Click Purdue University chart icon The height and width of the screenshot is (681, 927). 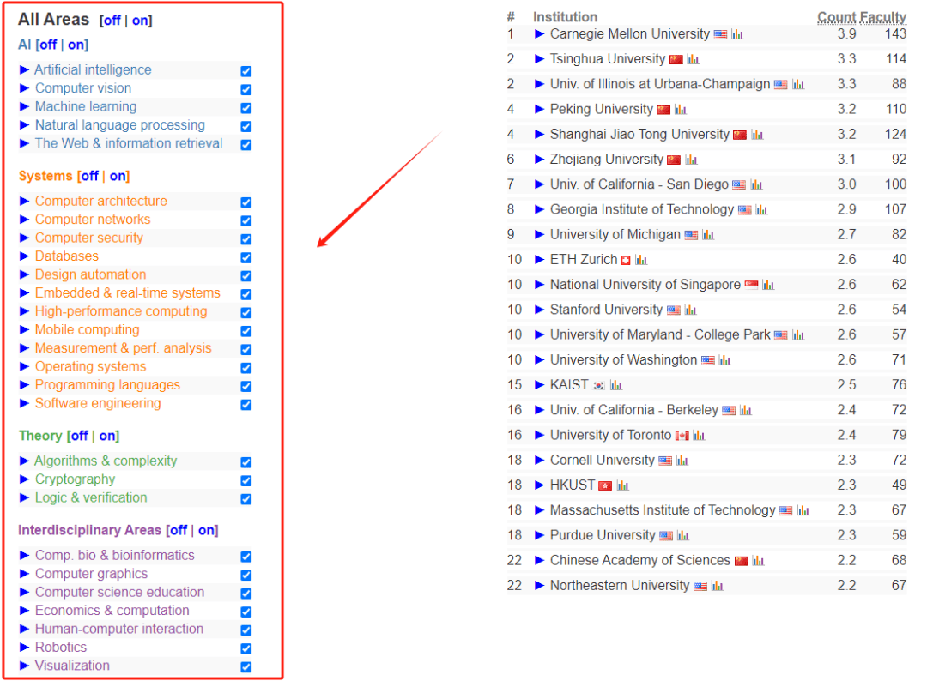click(683, 536)
